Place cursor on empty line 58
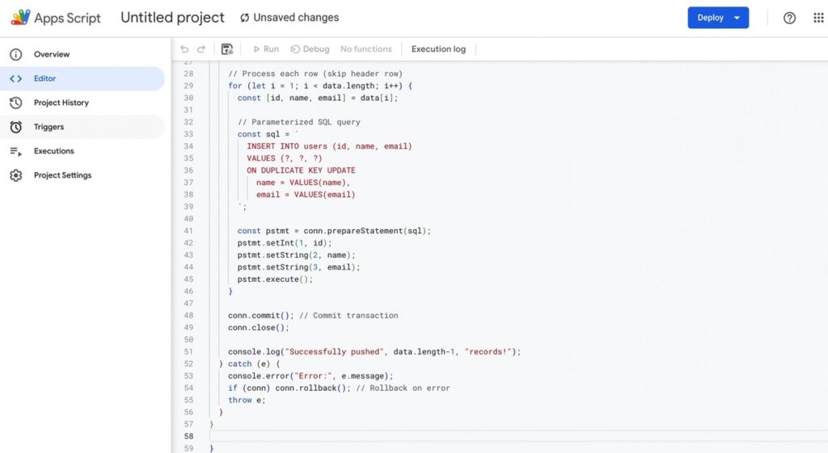 pos(517,436)
